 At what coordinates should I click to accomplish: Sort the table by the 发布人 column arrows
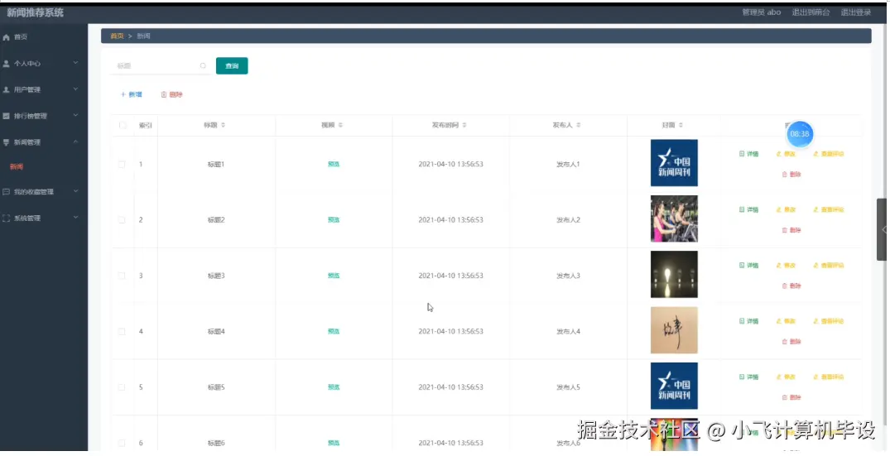[579, 125]
